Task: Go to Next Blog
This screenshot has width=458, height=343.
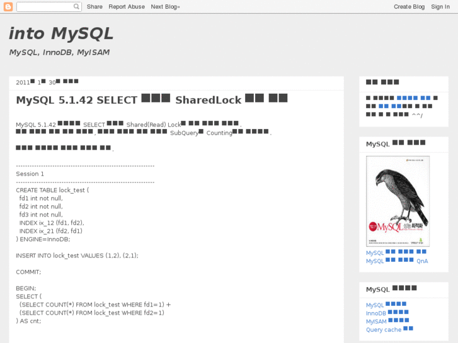Action: 165,7
